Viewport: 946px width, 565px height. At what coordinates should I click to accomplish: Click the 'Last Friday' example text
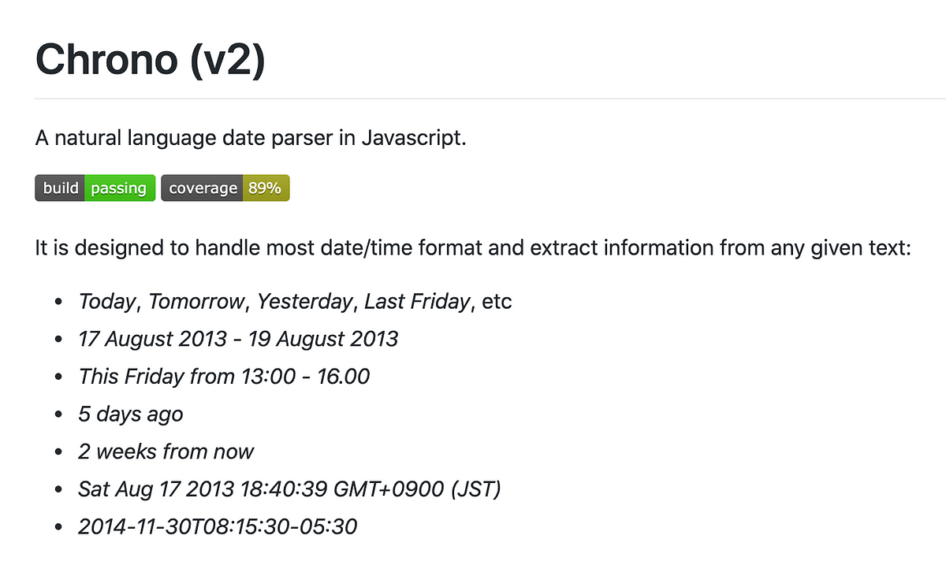point(417,302)
